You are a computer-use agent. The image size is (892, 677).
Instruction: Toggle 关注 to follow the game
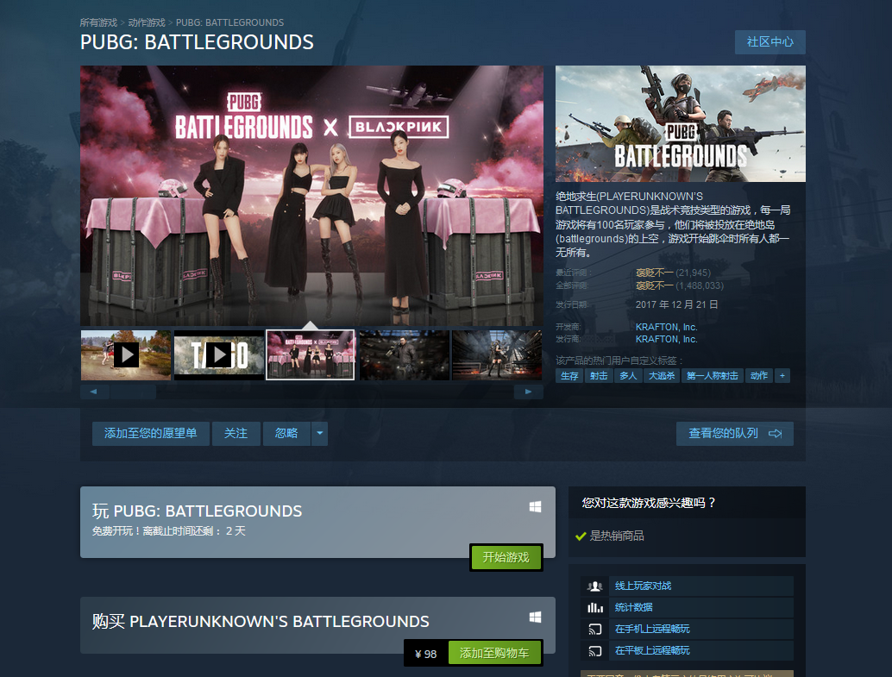pyautogui.click(x=236, y=434)
